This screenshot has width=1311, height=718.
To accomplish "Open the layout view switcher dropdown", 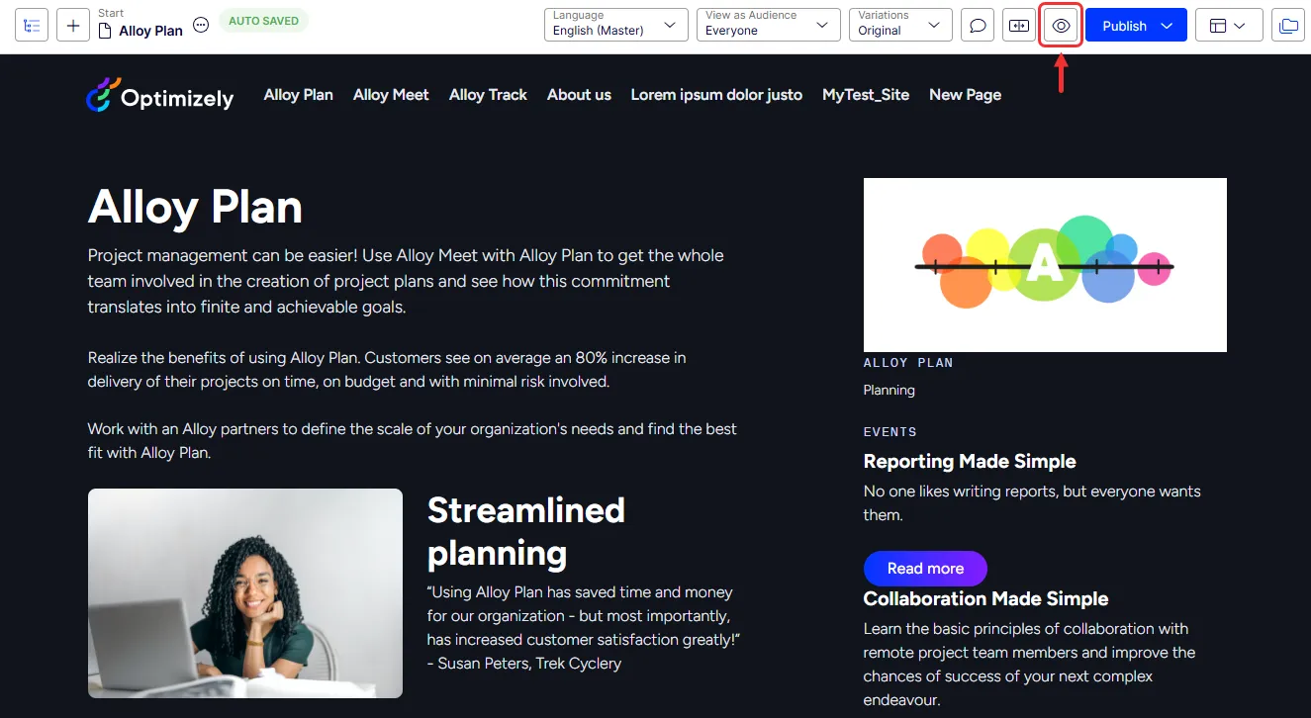I will point(1229,26).
